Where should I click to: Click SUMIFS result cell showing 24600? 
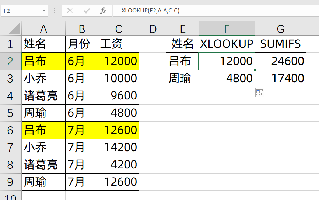(x=280, y=61)
